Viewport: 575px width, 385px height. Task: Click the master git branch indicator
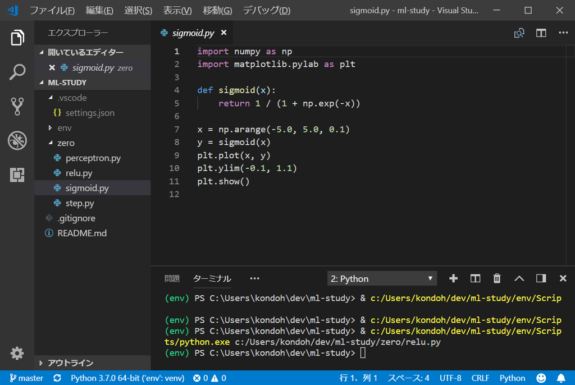(x=26, y=378)
